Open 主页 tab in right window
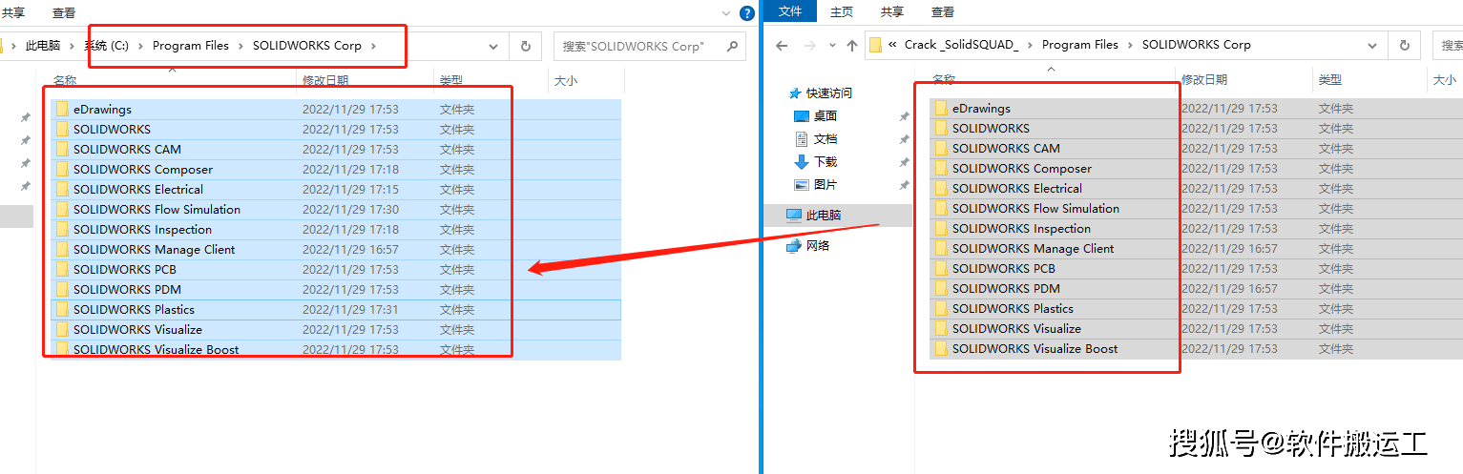The width and height of the screenshot is (1463, 474). pos(842,12)
